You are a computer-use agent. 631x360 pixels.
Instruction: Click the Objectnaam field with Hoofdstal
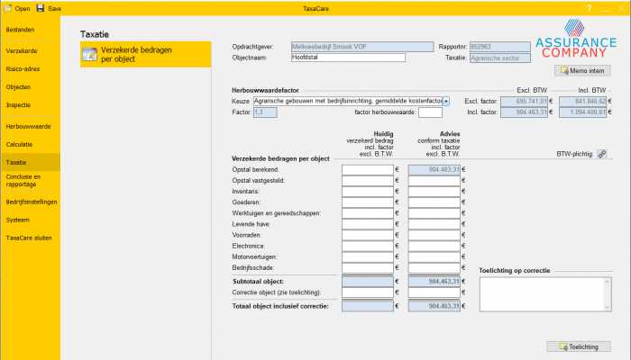click(348, 58)
